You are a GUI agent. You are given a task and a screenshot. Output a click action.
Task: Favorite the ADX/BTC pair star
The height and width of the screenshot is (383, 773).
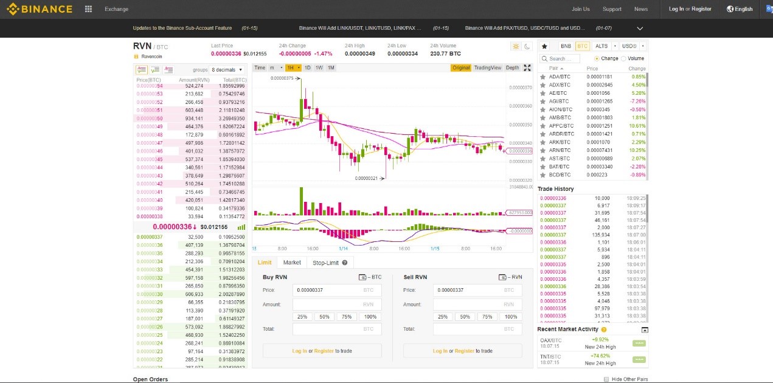[x=542, y=85]
